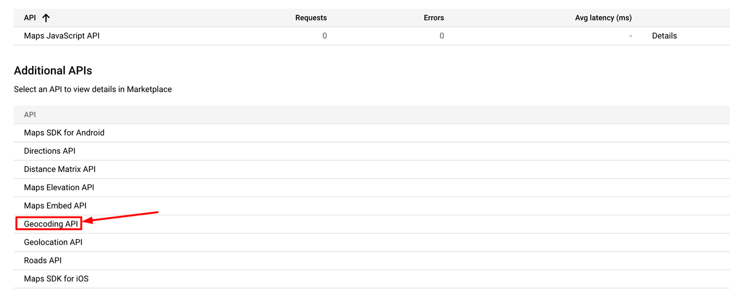Choose Maps SDK for iOS
734x291 pixels.
click(56, 279)
